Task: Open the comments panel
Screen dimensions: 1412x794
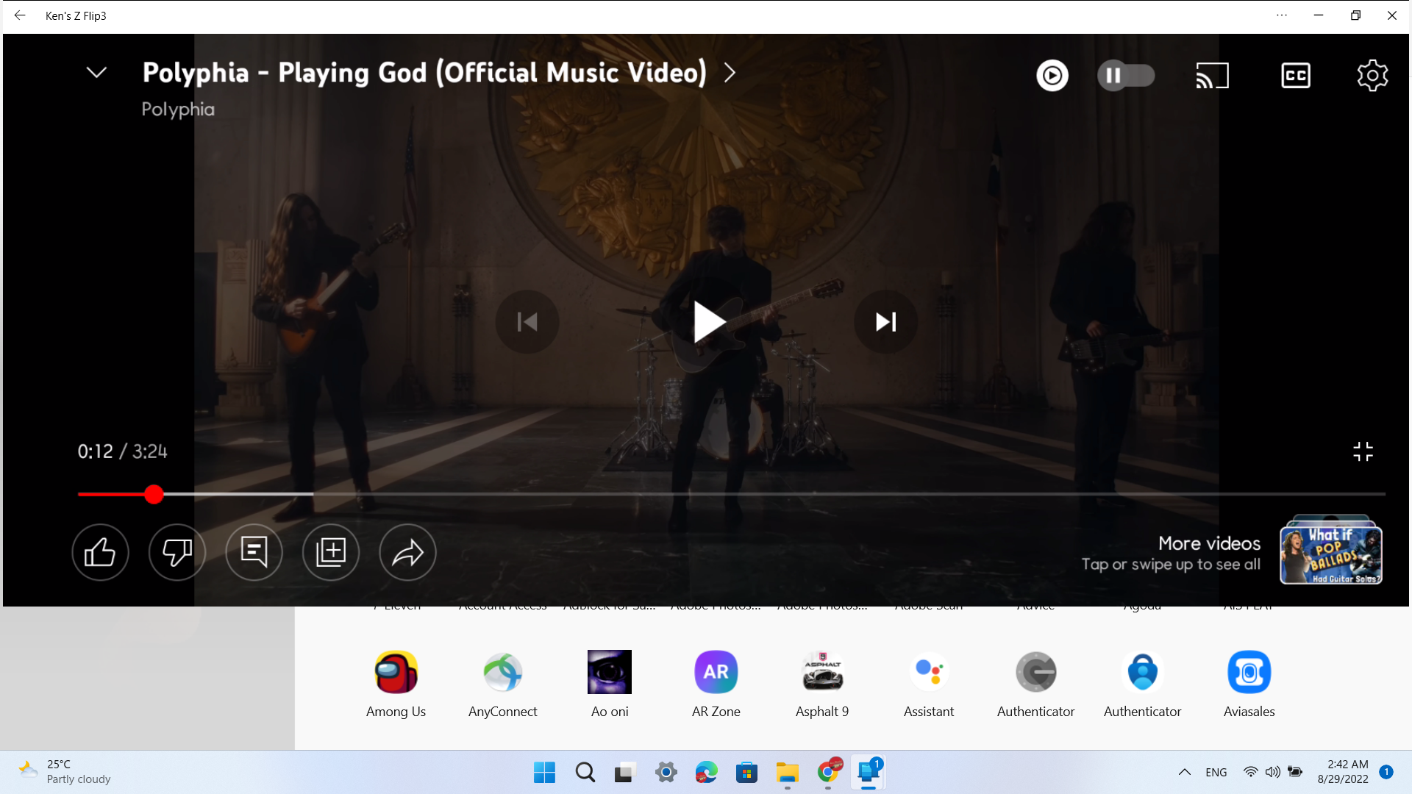Action: pos(254,552)
